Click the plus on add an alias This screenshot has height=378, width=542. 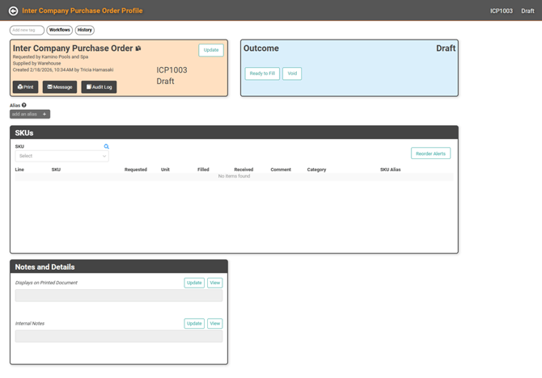(44, 114)
